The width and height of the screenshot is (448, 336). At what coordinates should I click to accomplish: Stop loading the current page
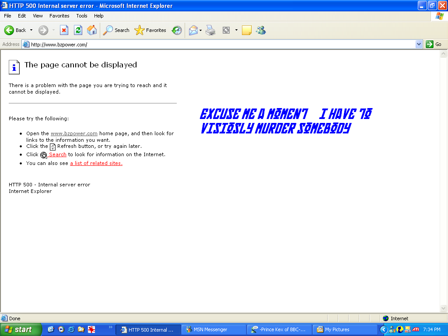click(64, 30)
